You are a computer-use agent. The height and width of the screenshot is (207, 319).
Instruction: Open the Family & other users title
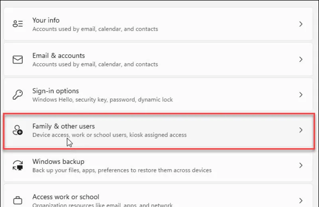(x=63, y=126)
